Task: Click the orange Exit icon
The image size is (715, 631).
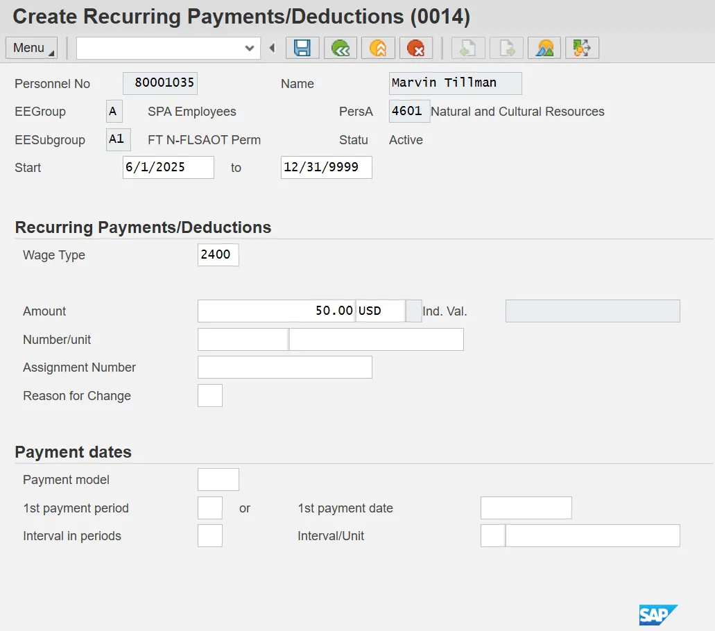Action: coord(378,48)
